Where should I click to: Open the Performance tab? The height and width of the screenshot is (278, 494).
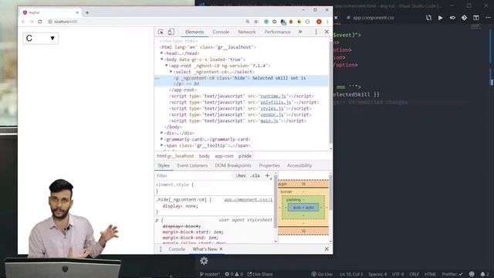277,32
